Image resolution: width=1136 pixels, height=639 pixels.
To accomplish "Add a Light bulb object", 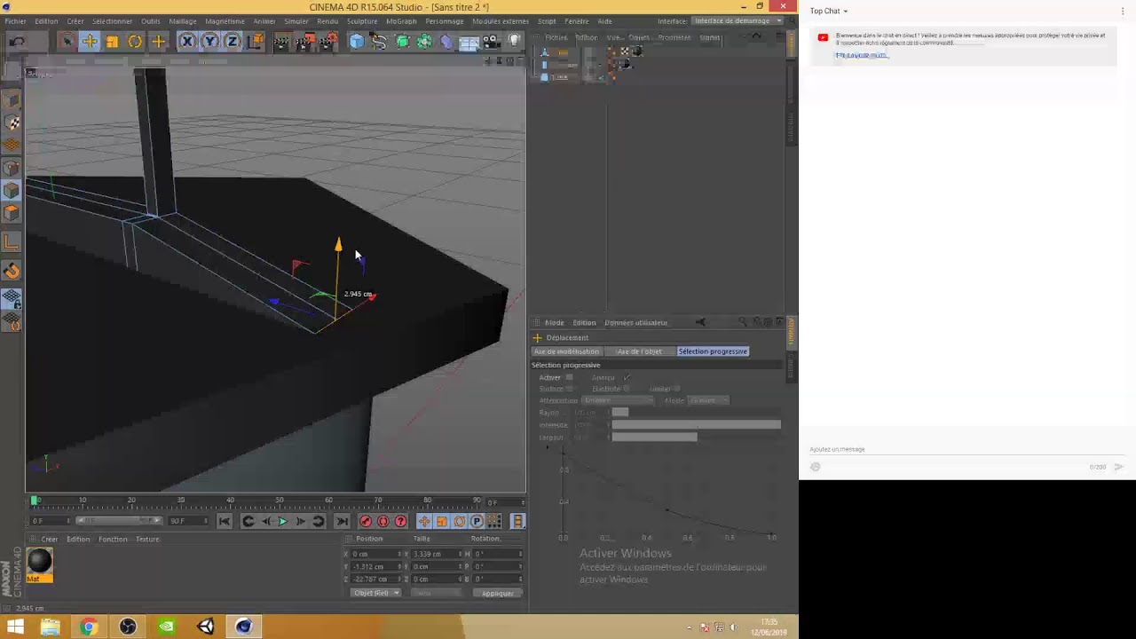I will coord(515,41).
